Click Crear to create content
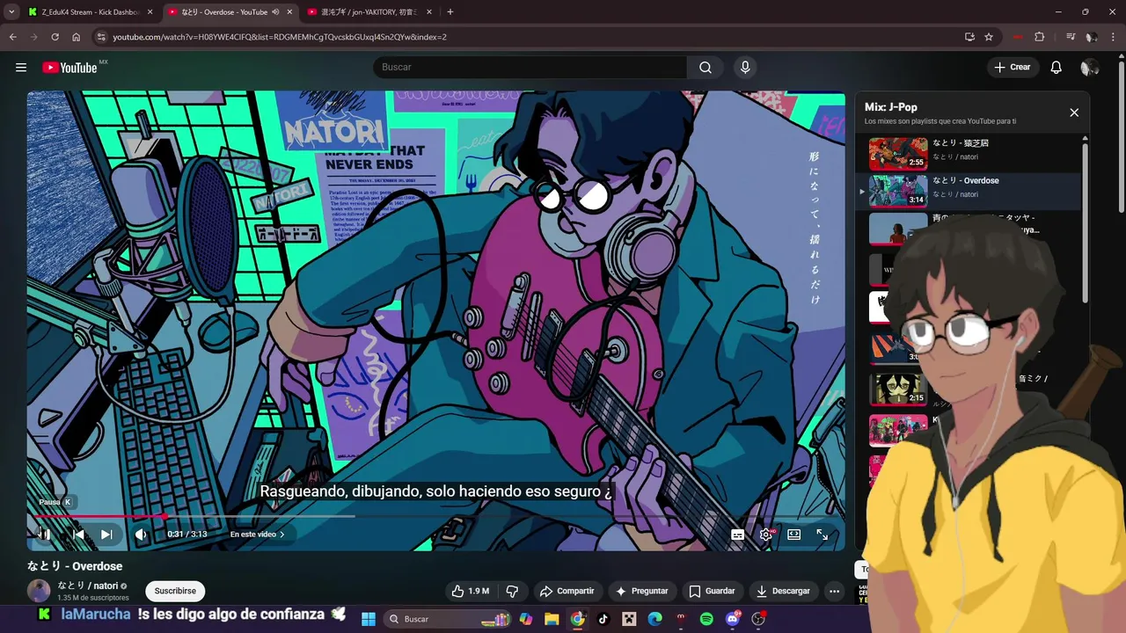1126x633 pixels. [1013, 68]
